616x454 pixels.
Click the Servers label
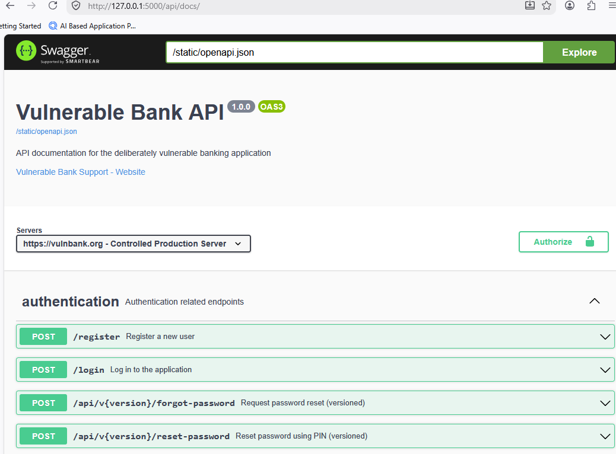29,231
